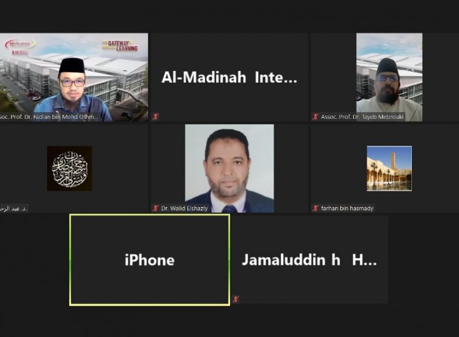Select Dr. Walid Elshazly portrait photo
459x337 pixels.
pos(229,168)
